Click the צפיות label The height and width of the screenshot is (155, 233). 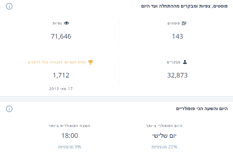click(x=58, y=23)
